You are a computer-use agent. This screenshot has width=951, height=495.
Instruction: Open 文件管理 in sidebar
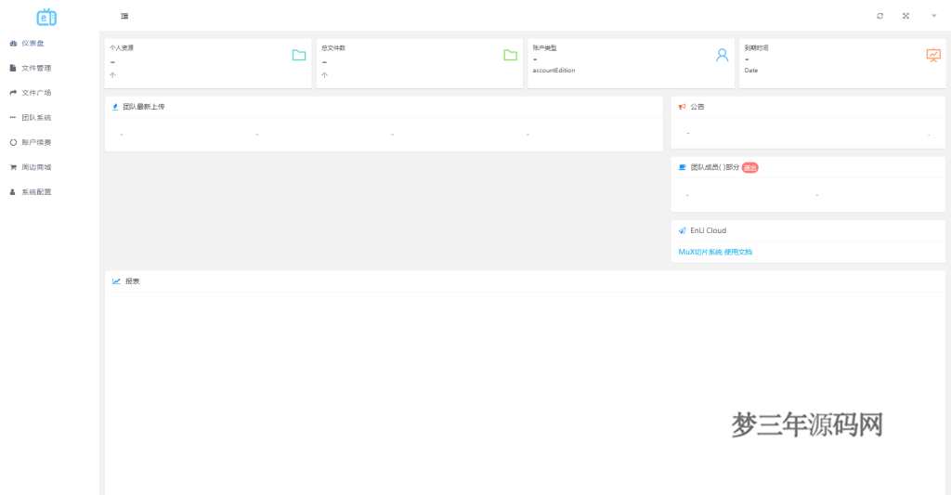(35, 68)
